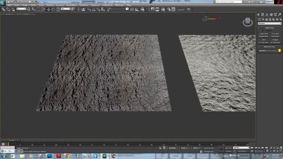
Task: Click the Use Pivot Point Center icon
Action: [x=73, y=9]
